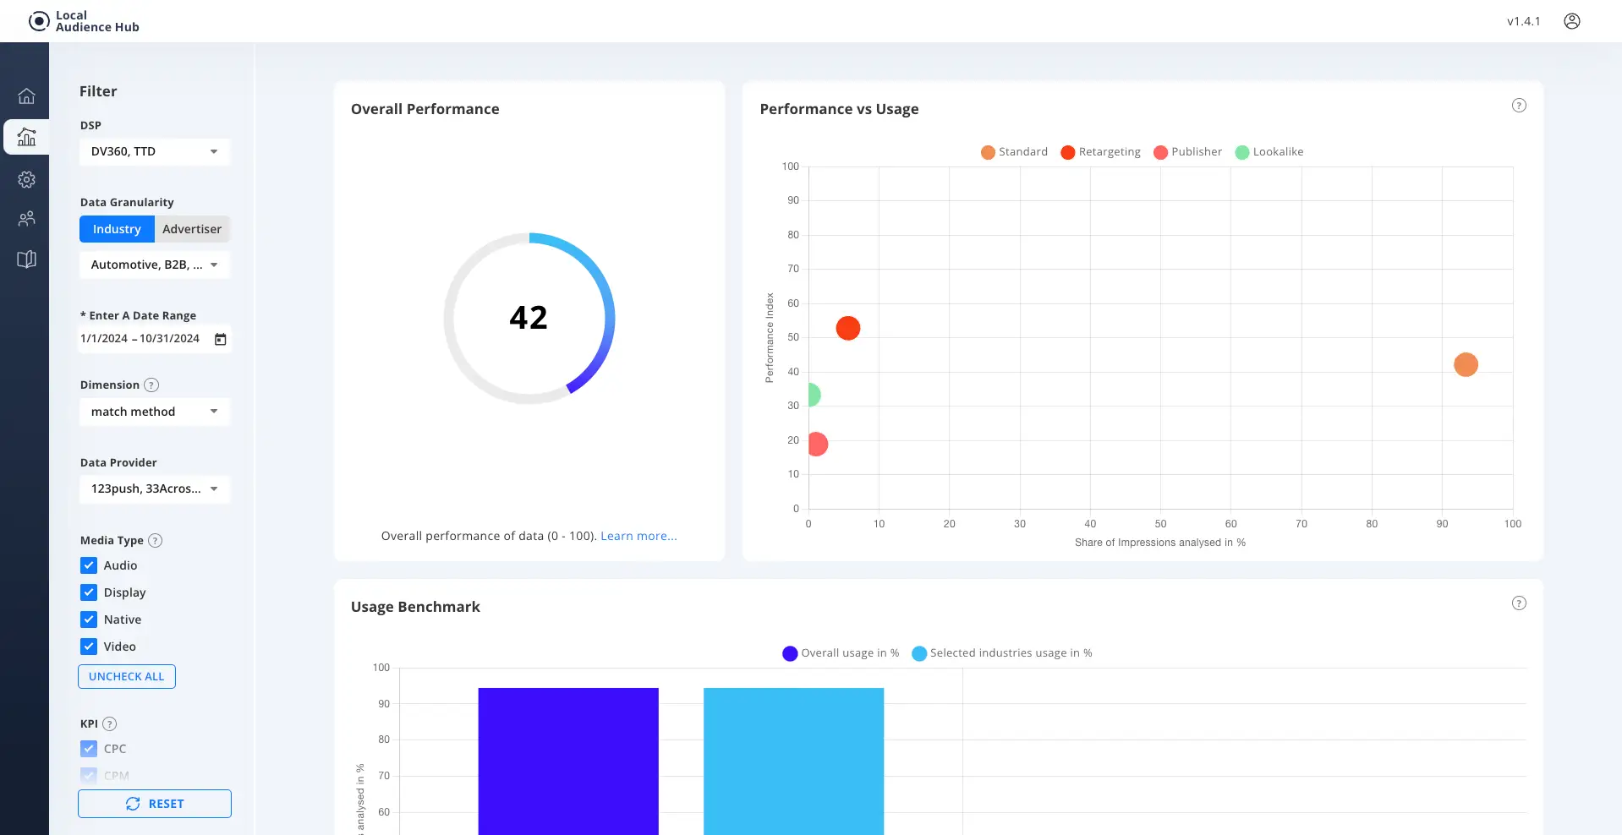Toggle the Retargeting legend color swatch
Viewport: 1622px width, 835px height.
1067,152
